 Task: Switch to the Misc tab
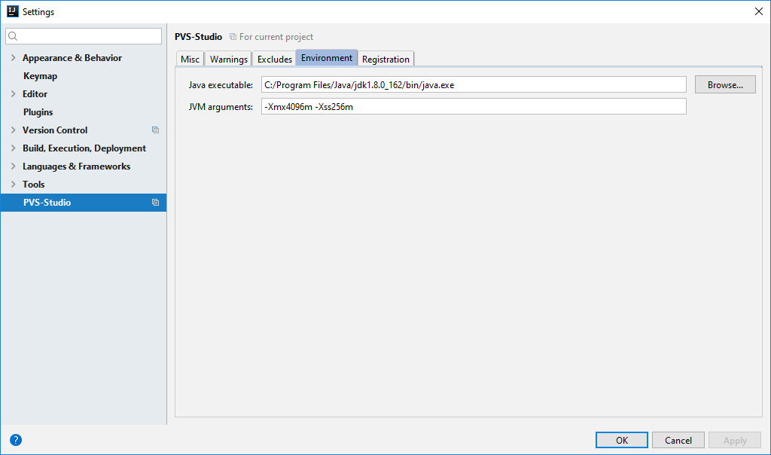click(190, 59)
